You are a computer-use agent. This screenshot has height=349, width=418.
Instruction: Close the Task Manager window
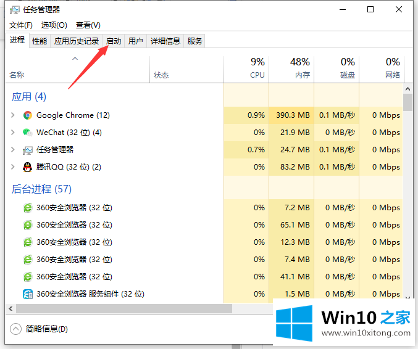[x=399, y=10]
